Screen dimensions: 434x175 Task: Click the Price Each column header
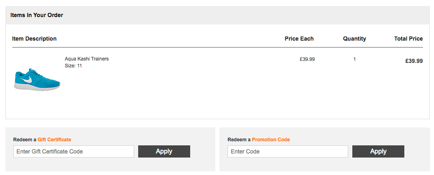pyautogui.click(x=299, y=39)
